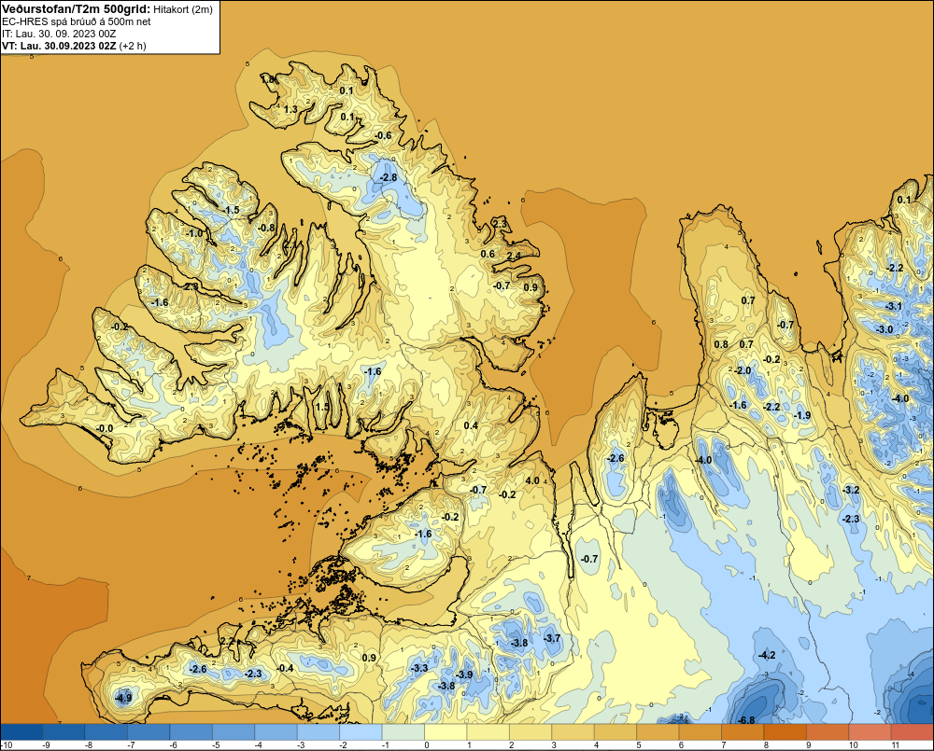Click the "-10" label on the color scale

pyautogui.click(x=6, y=745)
